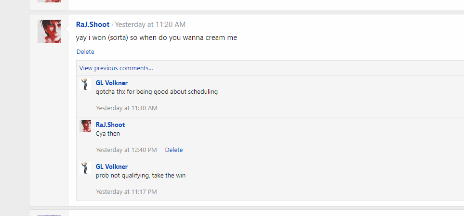Screen dimensions: 464x216
Task: Open RaJ.Shoot profile from post header
Action: coord(93,25)
